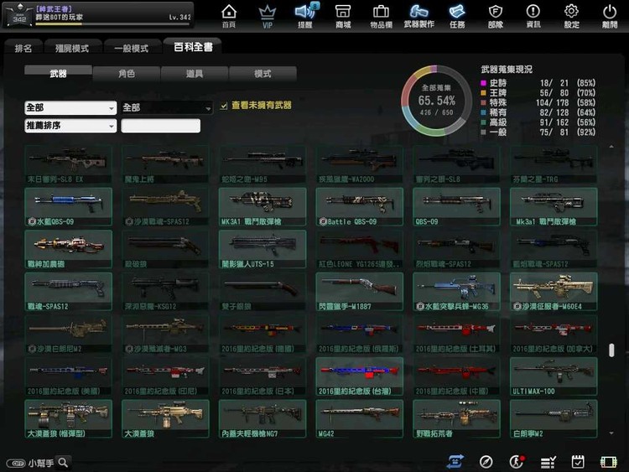Image resolution: width=629 pixels, height=472 pixels.
Task: Switch to the 排名 tab
Action: click(23, 48)
